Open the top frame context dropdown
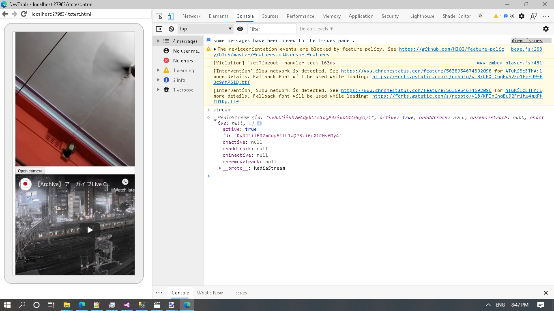Viewport: 554px width, 311px height. point(205,28)
